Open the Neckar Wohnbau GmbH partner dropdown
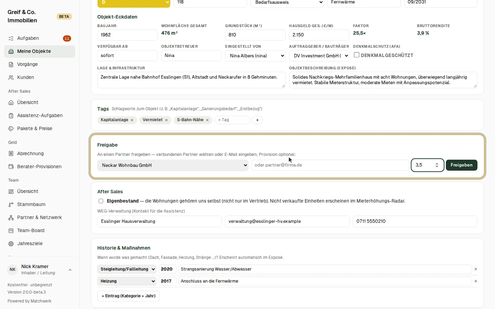This screenshot has height=309, width=495. 173,165
